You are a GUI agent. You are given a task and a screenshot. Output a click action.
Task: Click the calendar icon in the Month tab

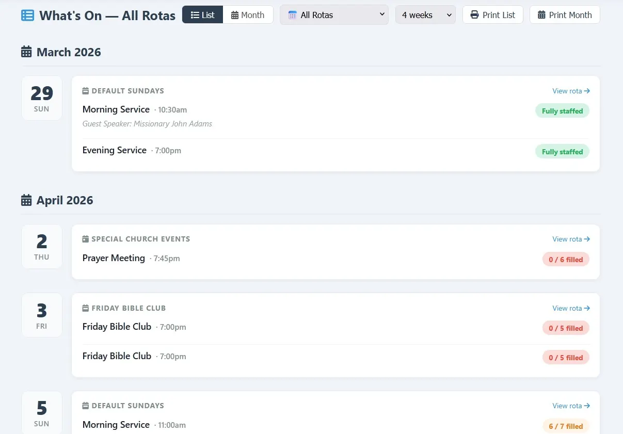click(x=235, y=15)
